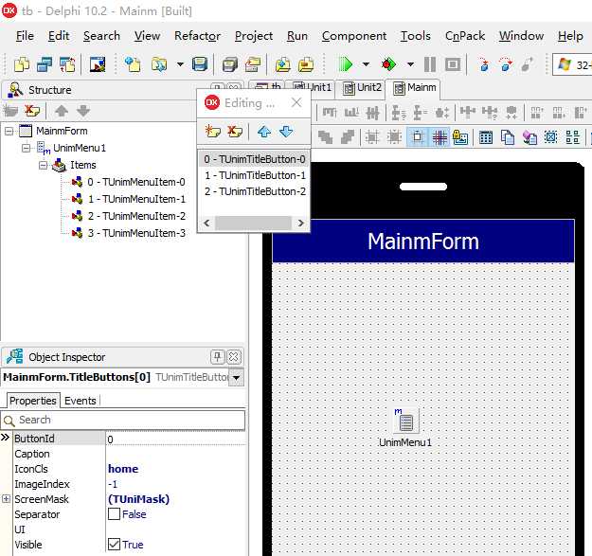The width and height of the screenshot is (592, 556).
Task: Click left scroll arrow in Editing dialog
Action: pos(206,224)
